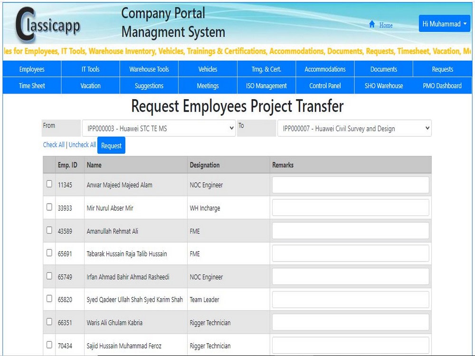This screenshot has height=356, width=475.
Task: Open the Accommodations menu
Action: point(325,69)
